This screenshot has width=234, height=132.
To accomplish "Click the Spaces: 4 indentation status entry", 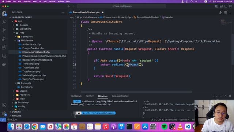I will click(x=184, y=120).
